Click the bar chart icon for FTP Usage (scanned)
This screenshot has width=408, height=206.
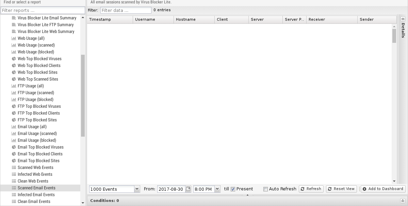pyautogui.click(x=14, y=93)
